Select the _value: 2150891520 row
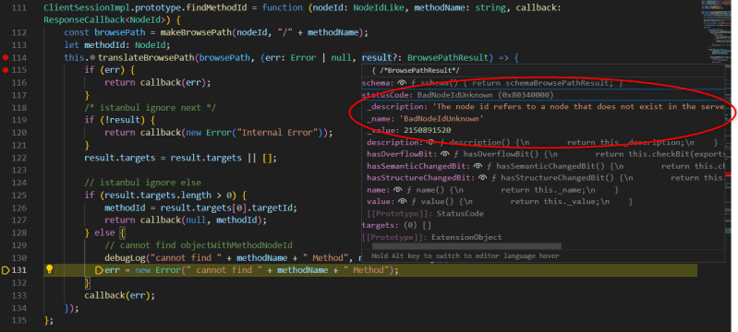The height and width of the screenshot is (332, 738). (x=543, y=130)
